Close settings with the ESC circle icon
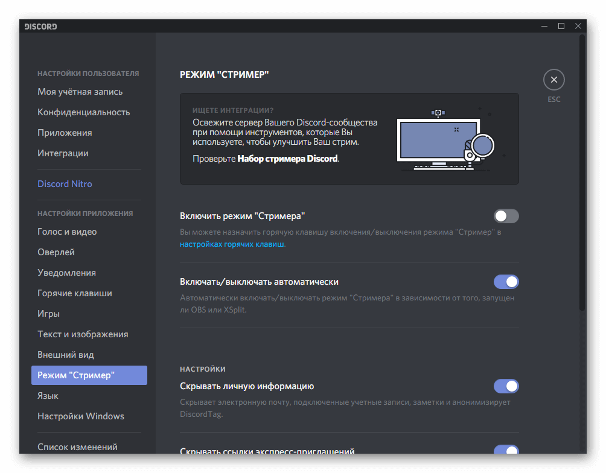 coord(553,80)
